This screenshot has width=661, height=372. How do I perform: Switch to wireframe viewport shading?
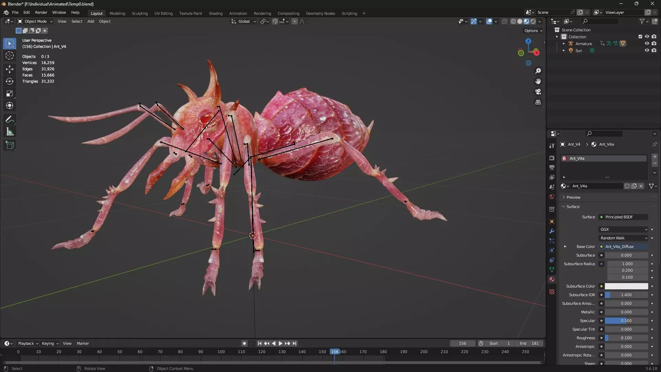[513, 21]
